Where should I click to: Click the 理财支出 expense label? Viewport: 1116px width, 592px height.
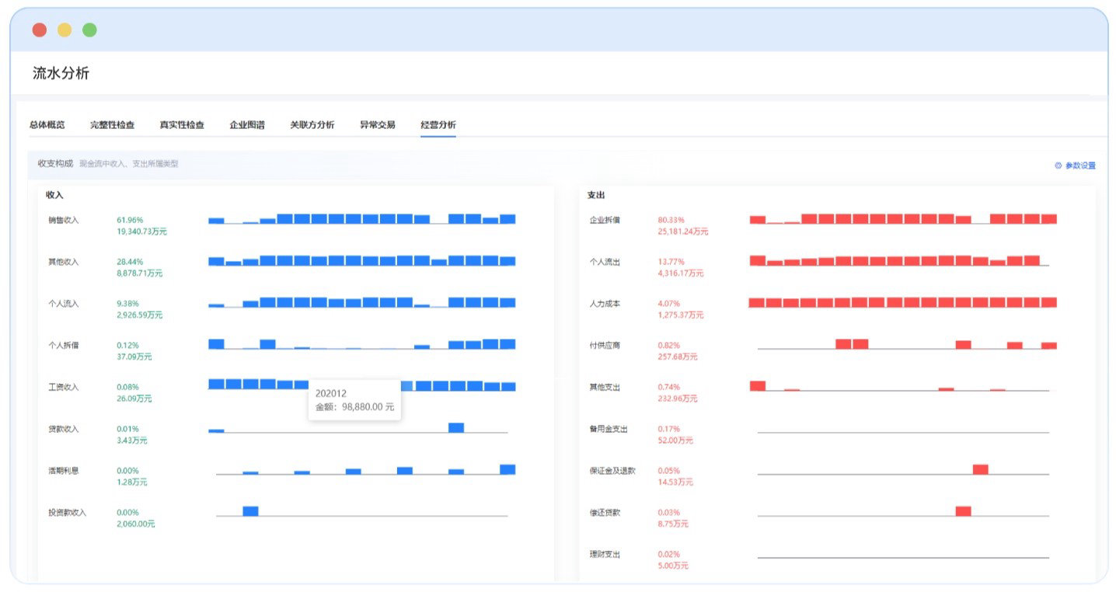click(605, 555)
